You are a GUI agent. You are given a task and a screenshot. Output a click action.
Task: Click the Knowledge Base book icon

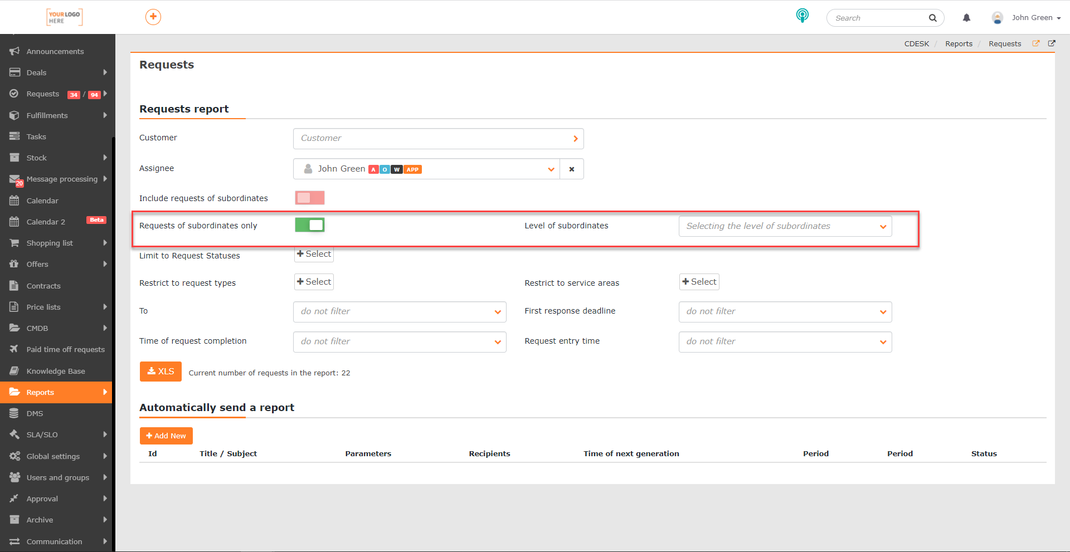click(x=14, y=371)
